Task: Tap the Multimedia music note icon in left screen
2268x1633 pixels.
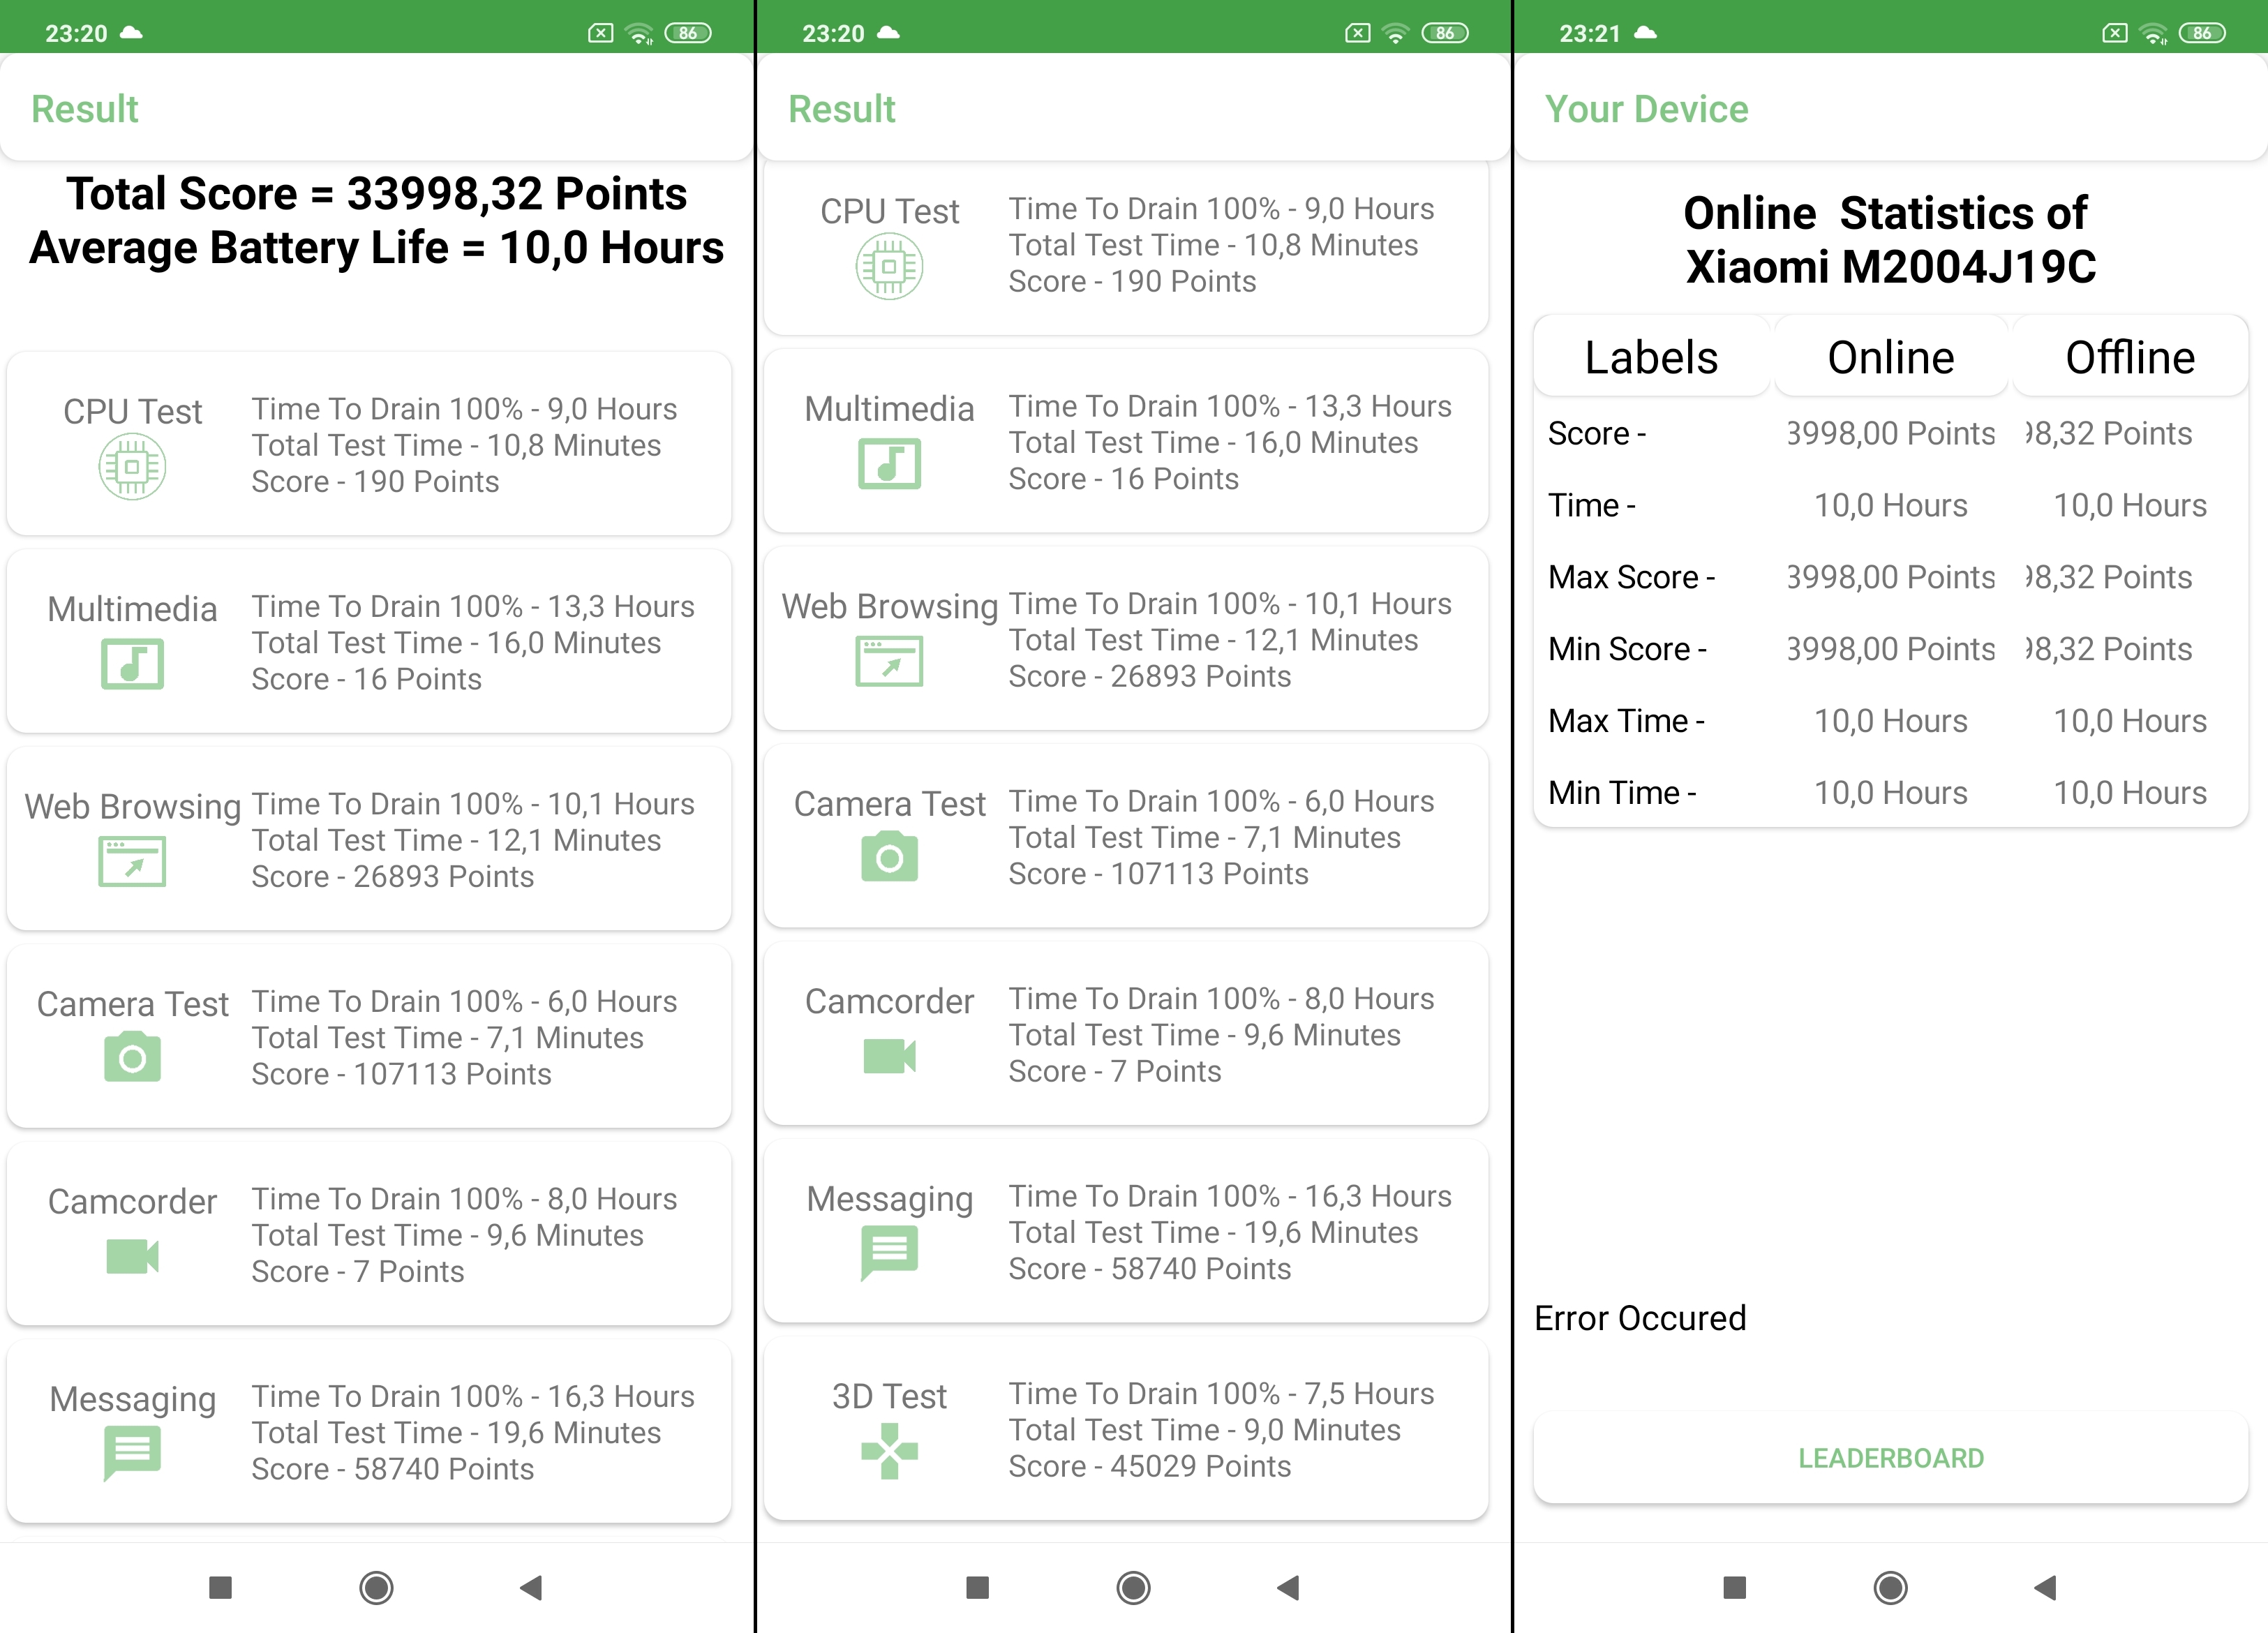Action: click(132, 664)
